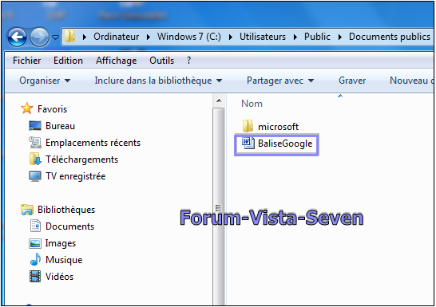Click the Graver toolbar button
Screen dimensions: 436x307
point(352,81)
